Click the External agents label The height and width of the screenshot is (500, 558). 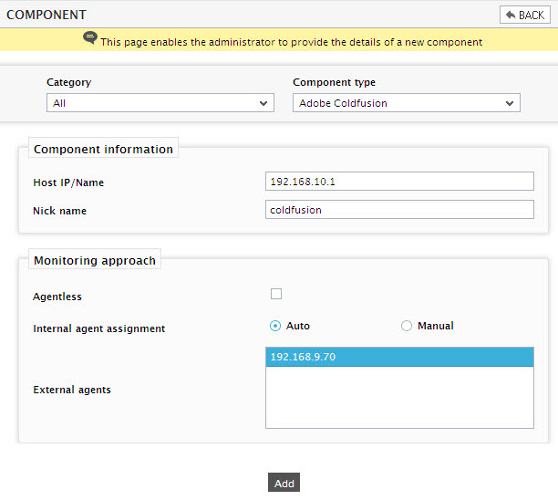click(72, 390)
